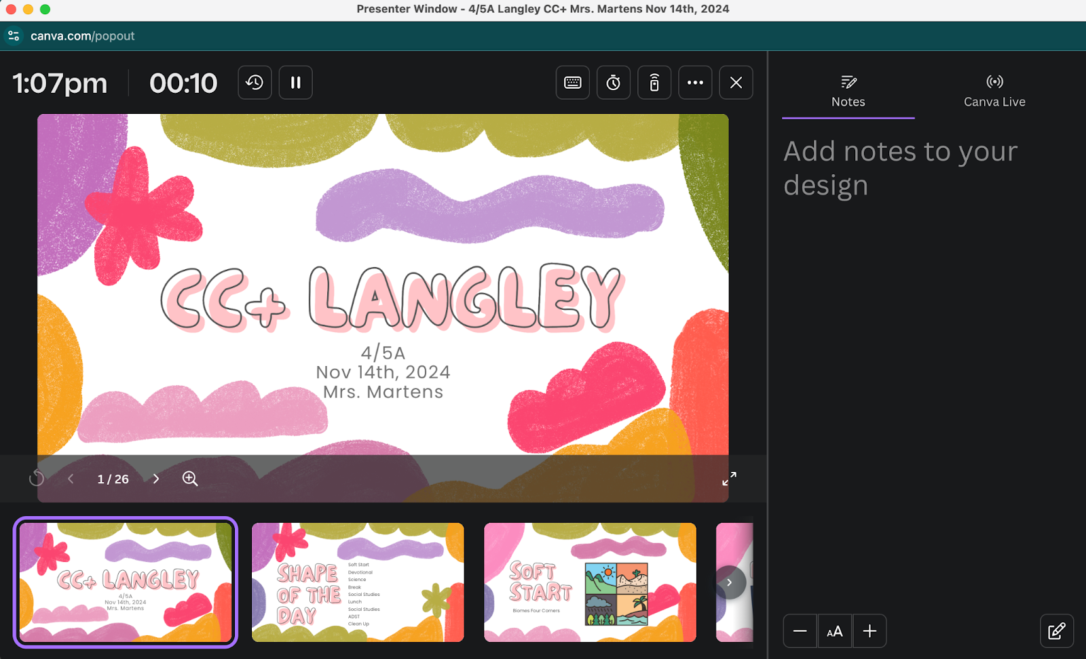Click the rotate icon left of slide counter
This screenshot has height=659, width=1086.
click(37, 479)
